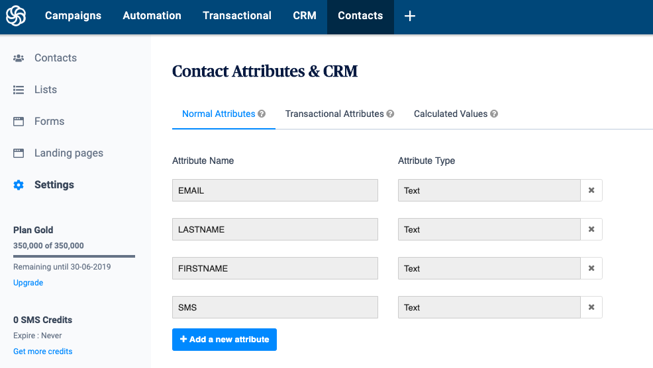
Task: Click help icon beside Normal Attributes
Action: click(262, 114)
